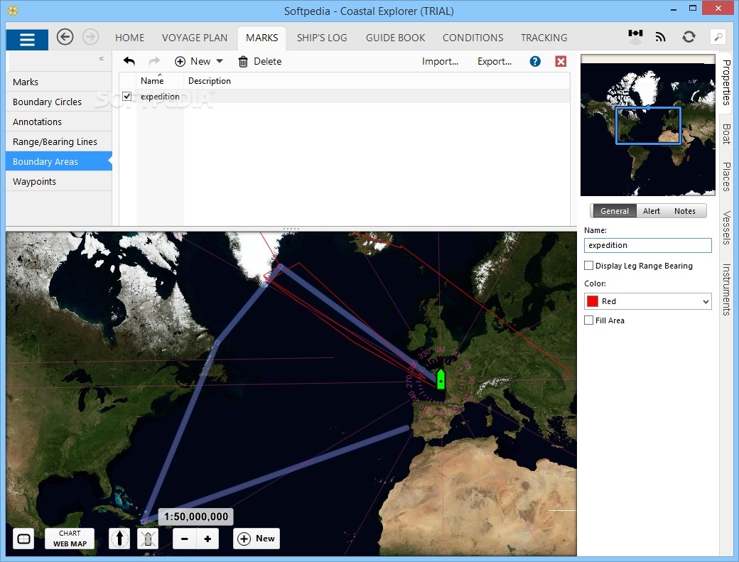This screenshot has height=562, width=739.
Task: Enable the Fill Area checkbox
Action: coord(588,320)
